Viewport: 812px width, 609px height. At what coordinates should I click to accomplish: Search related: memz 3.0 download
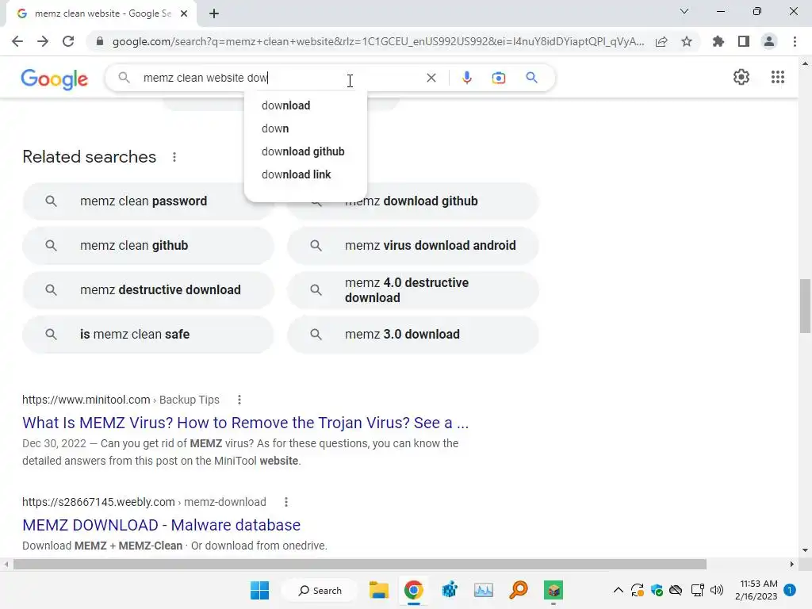413,335
